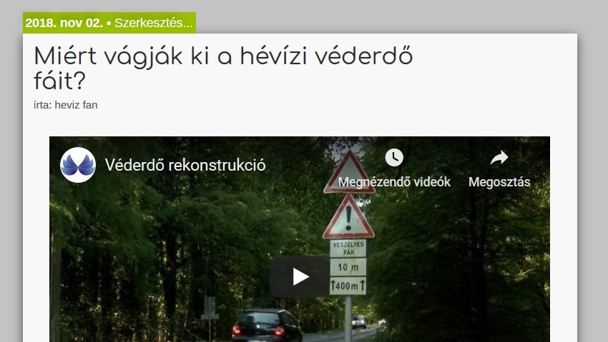
Task: Click the 10 m sign plate in video
Action: (348, 267)
